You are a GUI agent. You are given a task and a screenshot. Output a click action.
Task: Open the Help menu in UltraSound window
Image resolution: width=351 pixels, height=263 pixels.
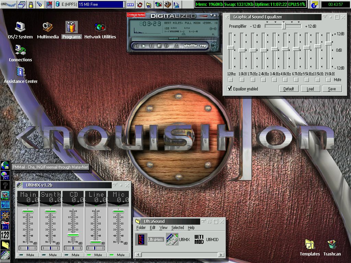coord(191,228)
